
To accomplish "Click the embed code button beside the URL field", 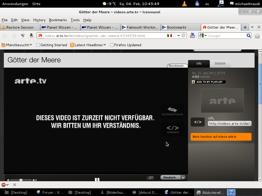I will coord(198,122).
